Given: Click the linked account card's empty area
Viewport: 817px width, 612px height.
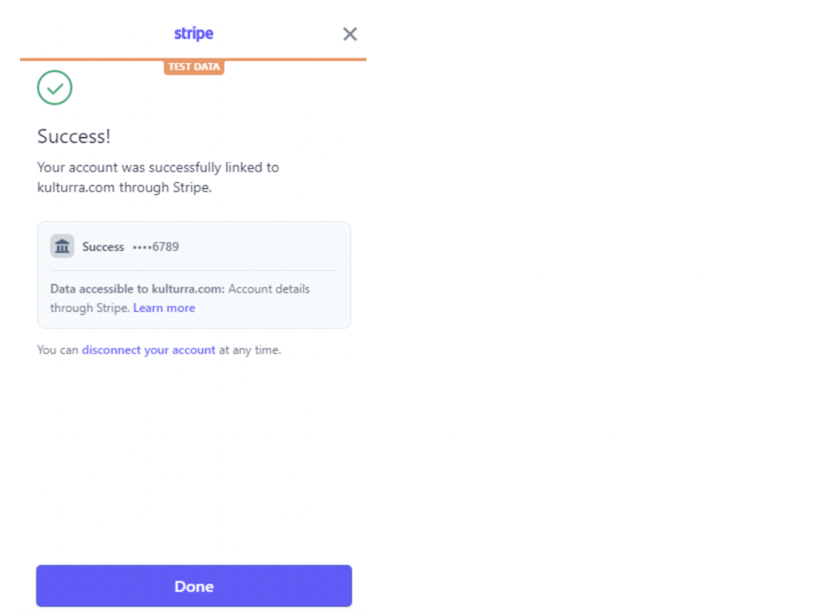Looking at the screenshot, I should pyautogui.click(x=267, y=247).
